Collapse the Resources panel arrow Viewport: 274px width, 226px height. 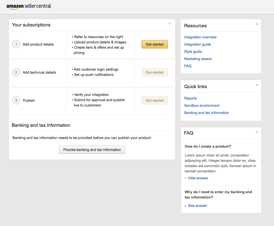(257, 24)
